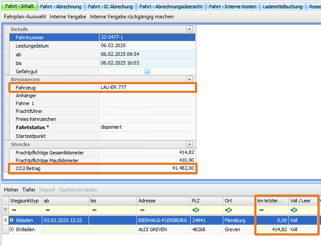The height and width of the screenshot is (246, 321).
Task: Select the Fahrzeug field with LAU-ER 777
Action: 147,88
